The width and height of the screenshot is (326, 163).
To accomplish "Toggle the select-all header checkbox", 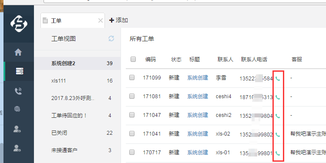I will coord(133,59).
